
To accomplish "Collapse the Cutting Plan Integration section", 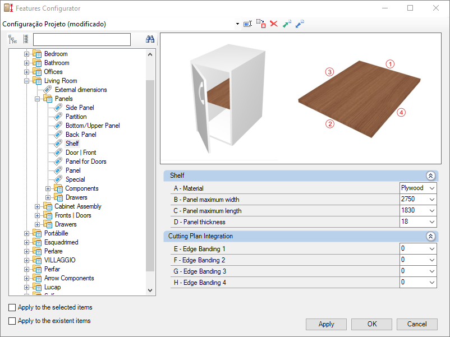I will (x=430, y=236).
